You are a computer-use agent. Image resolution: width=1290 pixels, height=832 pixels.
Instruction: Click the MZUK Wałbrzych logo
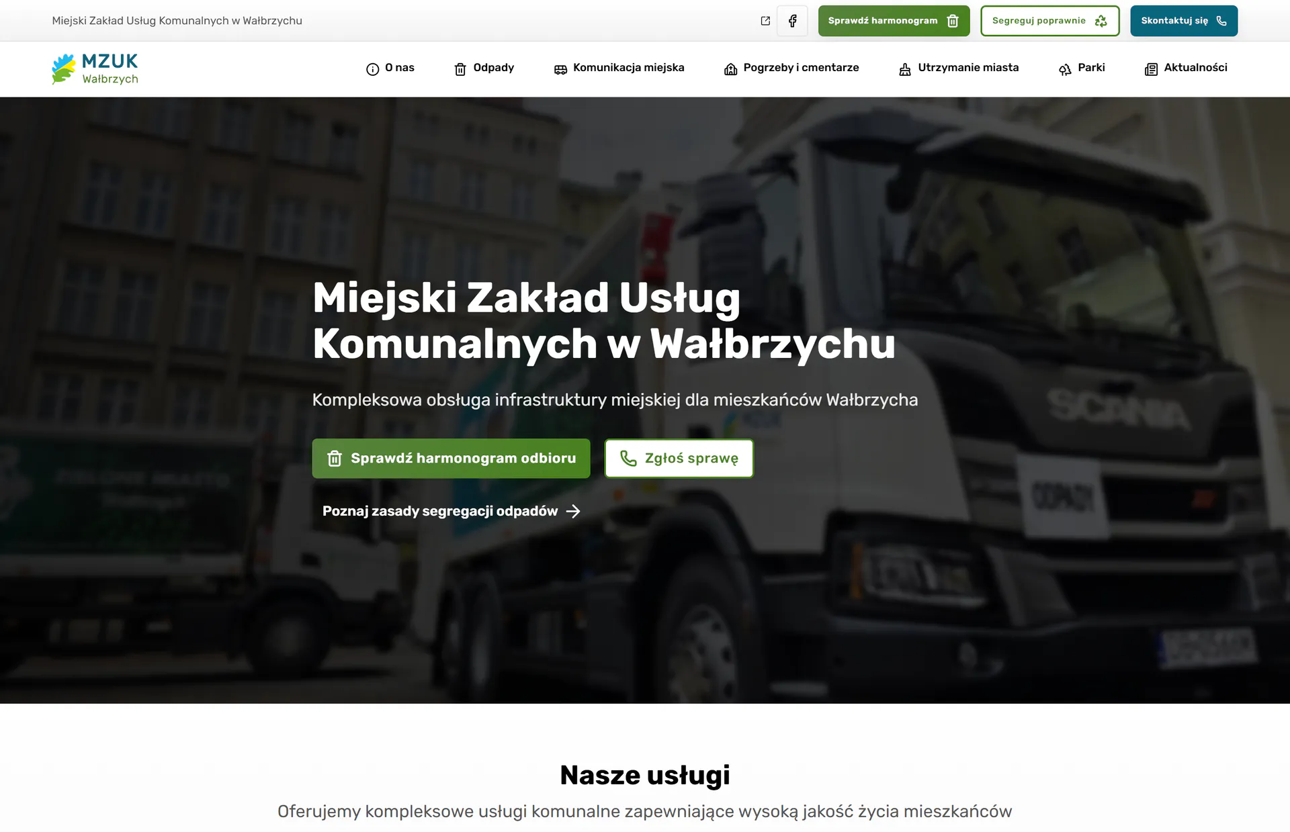click(x=95, y=68)
